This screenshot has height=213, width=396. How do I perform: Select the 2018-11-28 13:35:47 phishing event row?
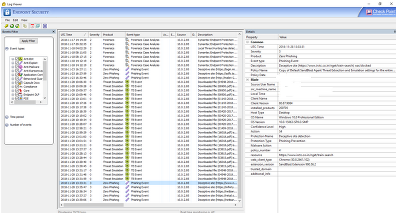coord(149,187)
